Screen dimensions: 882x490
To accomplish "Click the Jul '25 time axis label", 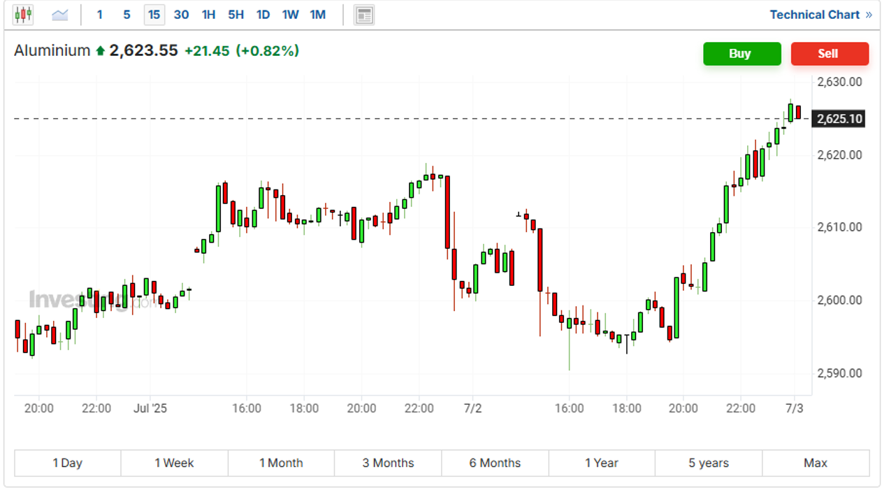I will coord(150,408).
